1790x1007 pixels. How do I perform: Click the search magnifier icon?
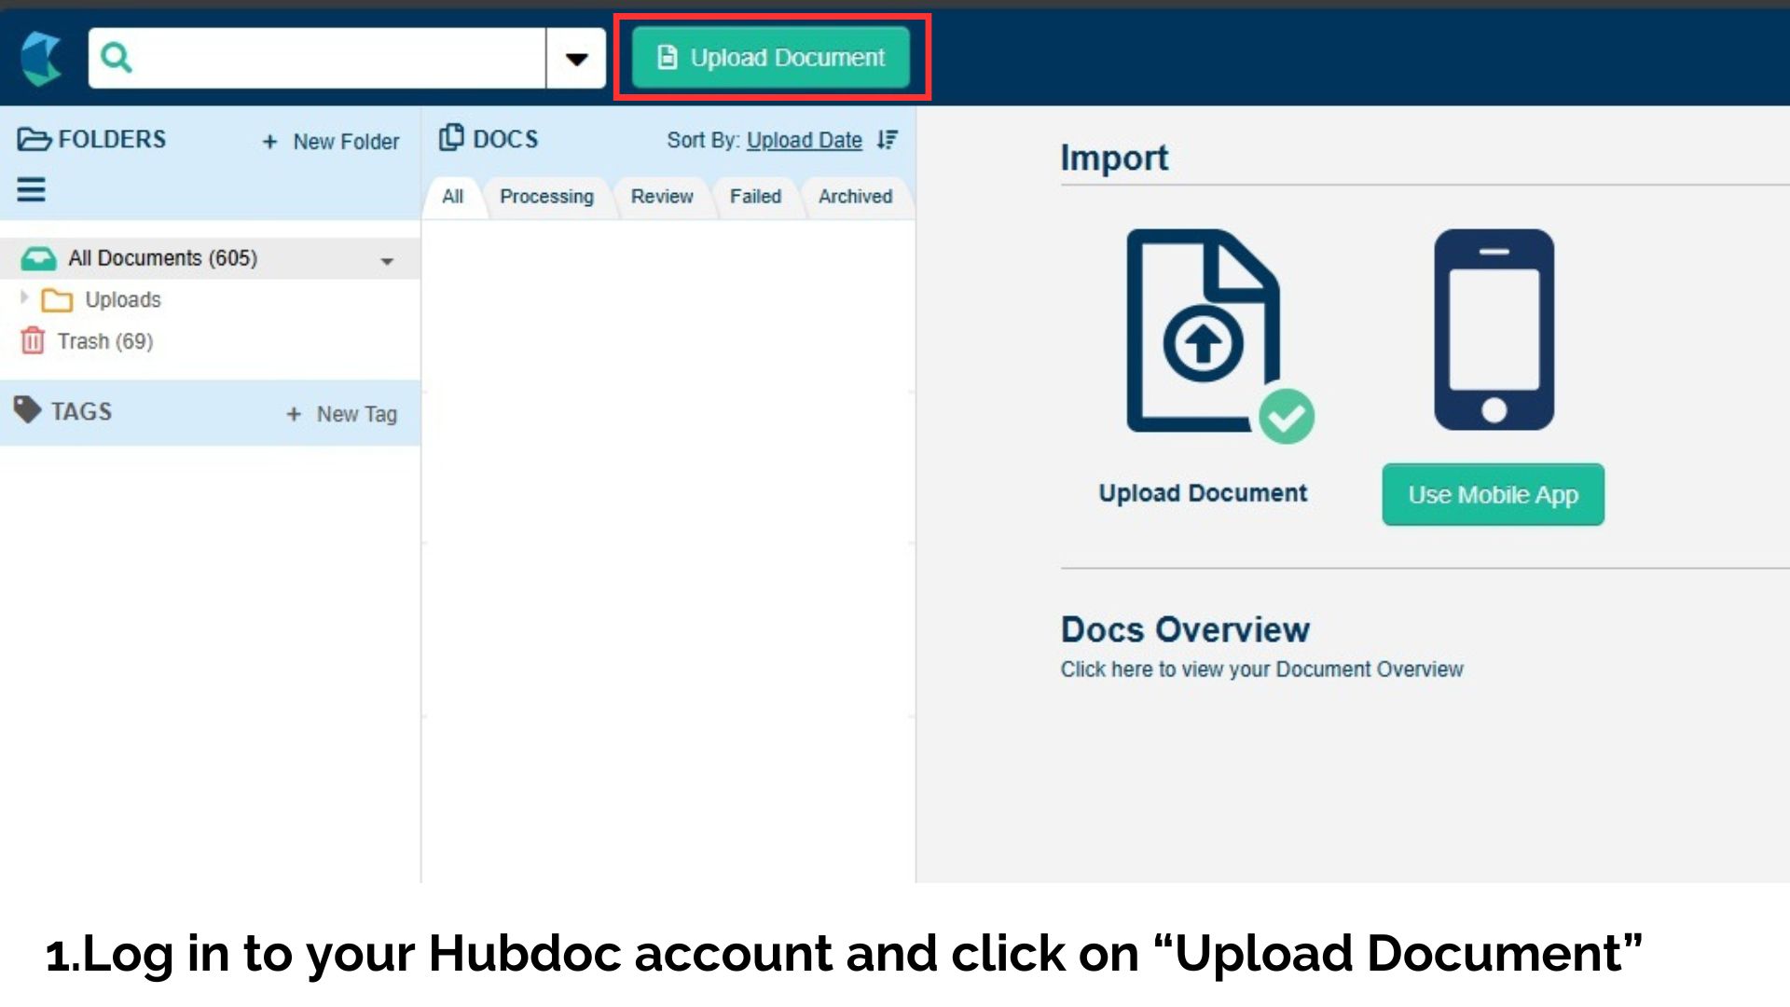click(x=117, y=58)
